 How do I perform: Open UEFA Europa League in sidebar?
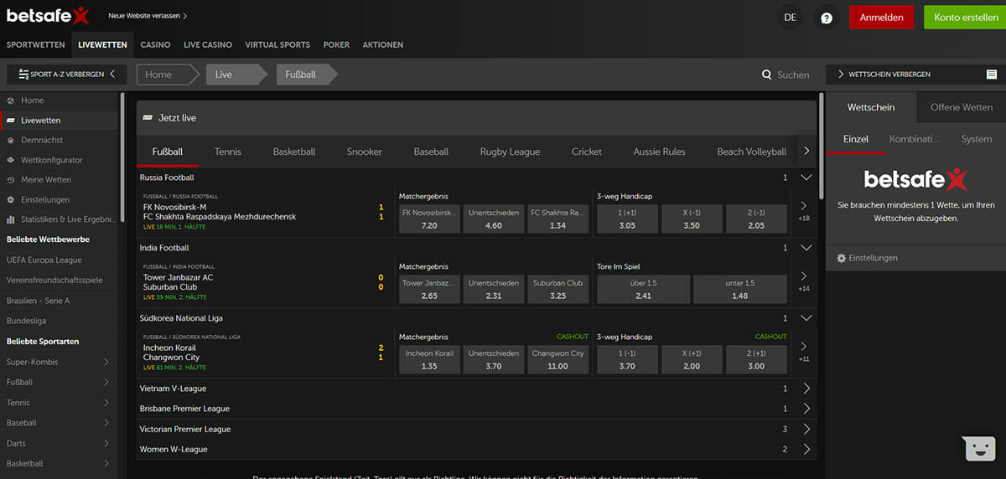coord(44,260)
